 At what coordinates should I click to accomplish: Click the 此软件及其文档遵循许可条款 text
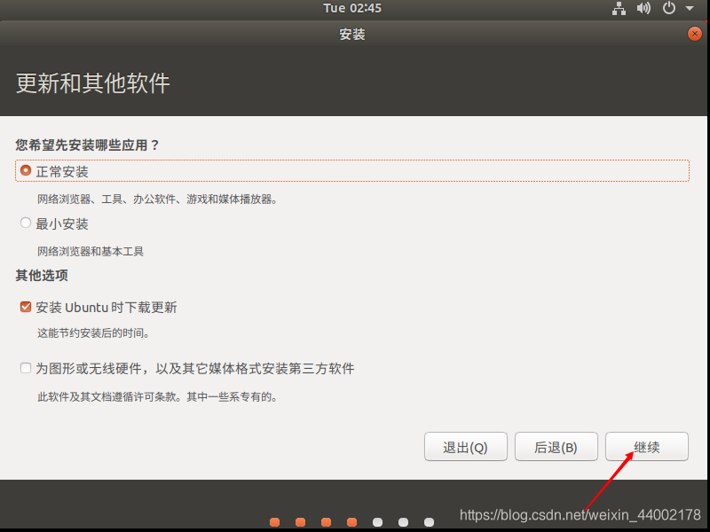coord(106,396)
